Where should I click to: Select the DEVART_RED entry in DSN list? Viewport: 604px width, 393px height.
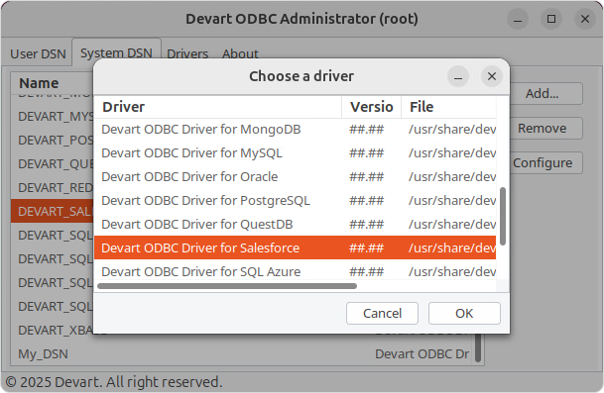53,188
